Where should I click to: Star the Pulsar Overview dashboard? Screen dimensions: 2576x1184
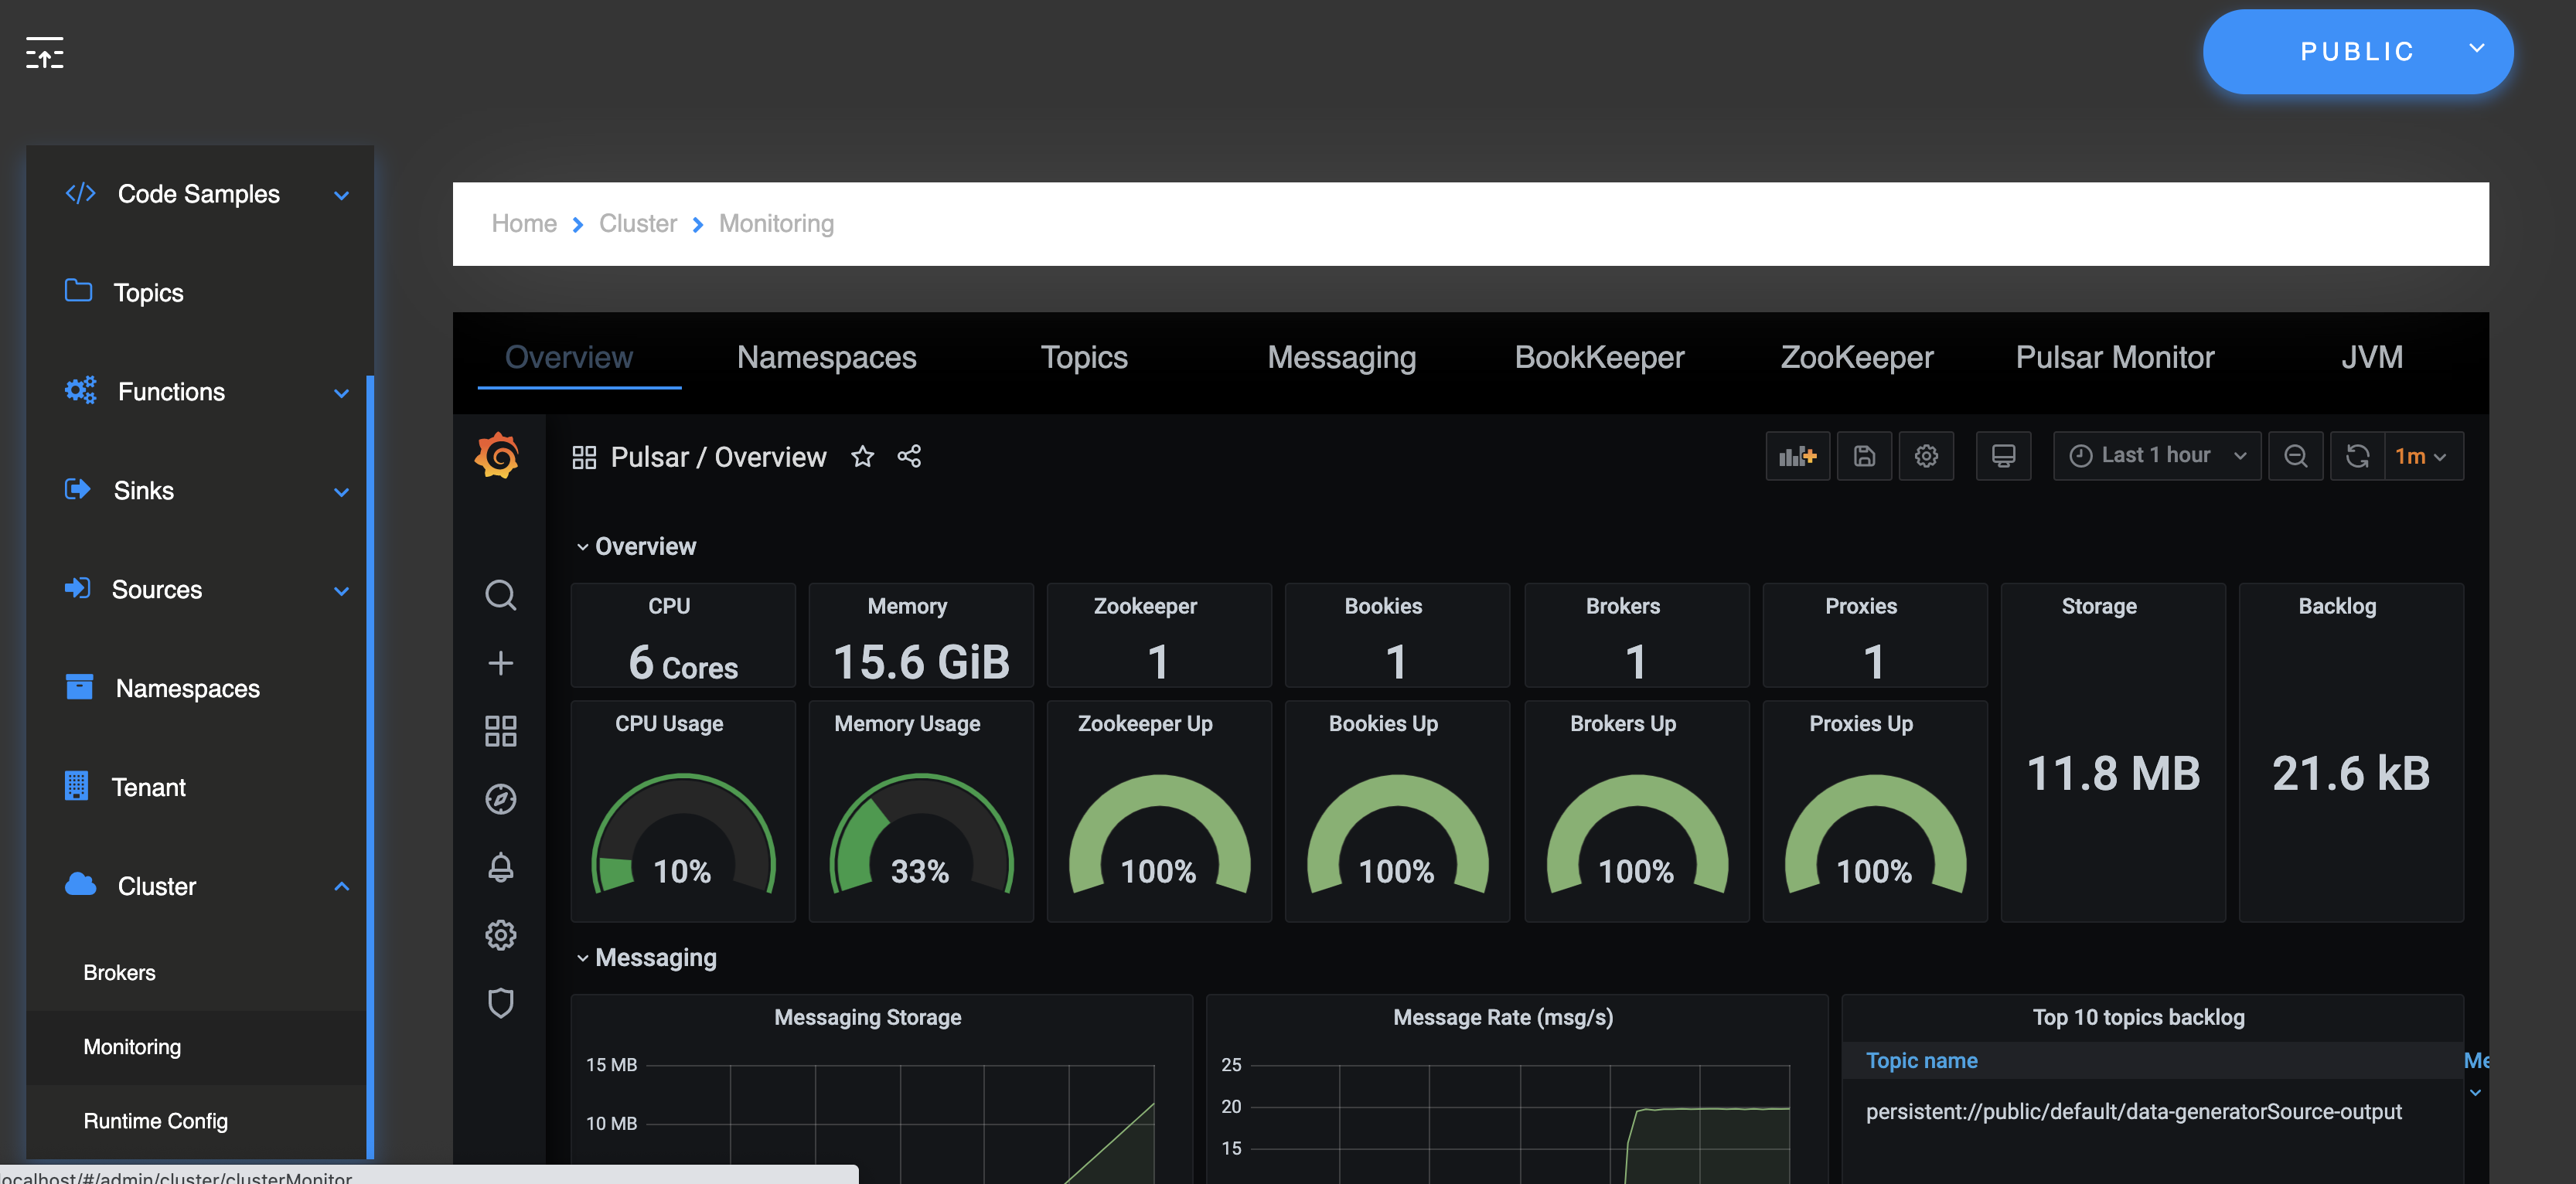(862, 457)
